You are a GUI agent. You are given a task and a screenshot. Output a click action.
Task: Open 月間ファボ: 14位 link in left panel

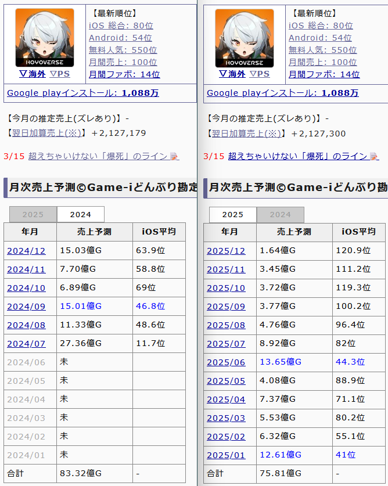124,74
